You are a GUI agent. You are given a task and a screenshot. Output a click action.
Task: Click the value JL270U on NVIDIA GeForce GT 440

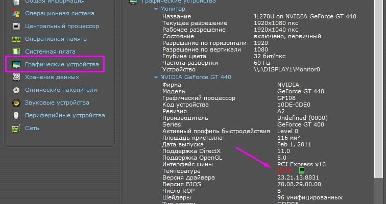point(305,16)
